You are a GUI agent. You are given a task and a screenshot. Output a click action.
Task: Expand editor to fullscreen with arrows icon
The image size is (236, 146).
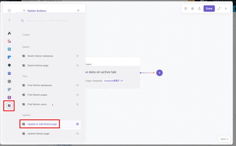[x=219, y=9]
